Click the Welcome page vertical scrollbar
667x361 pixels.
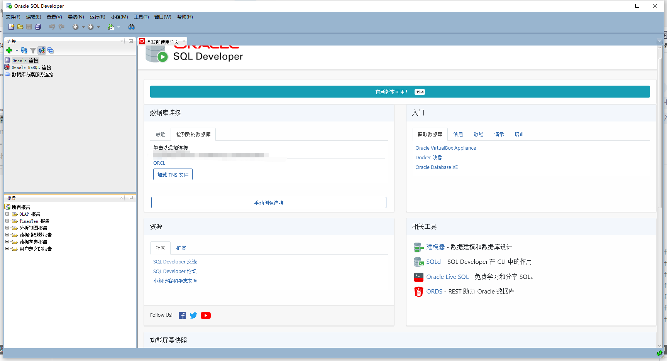pyautogui.click(x=660, y=133)
